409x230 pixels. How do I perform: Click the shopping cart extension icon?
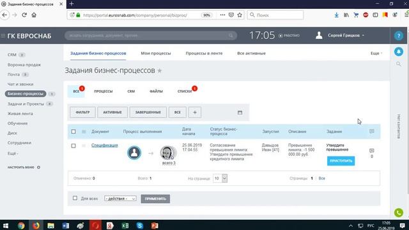[356, 15]
